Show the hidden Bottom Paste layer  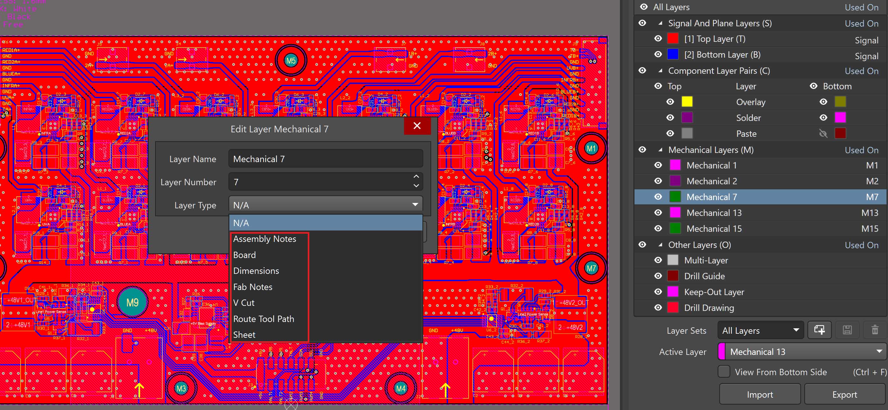coord(823,134)
